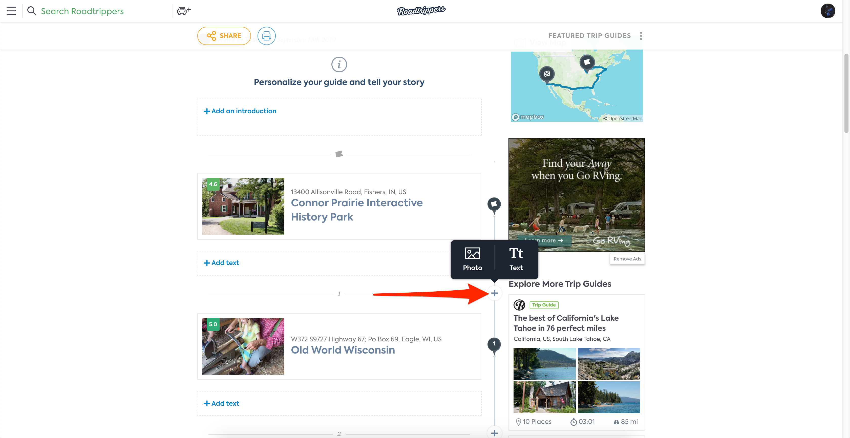Click the new trip car icon
The image size is (850, 438).
point(184,11)
